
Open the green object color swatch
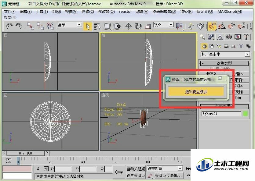[x=245, y=114]
